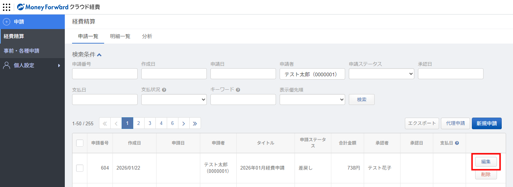
Task: Click the 個人設定 person icon
Action: point(7,65)
